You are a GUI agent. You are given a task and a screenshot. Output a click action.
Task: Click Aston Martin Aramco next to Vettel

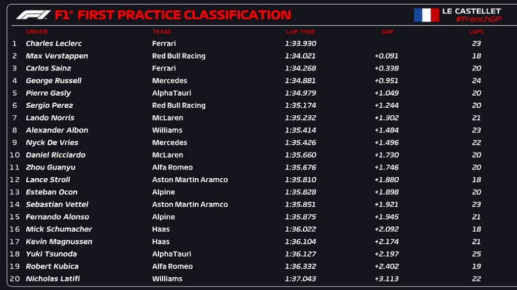point(189,204)
